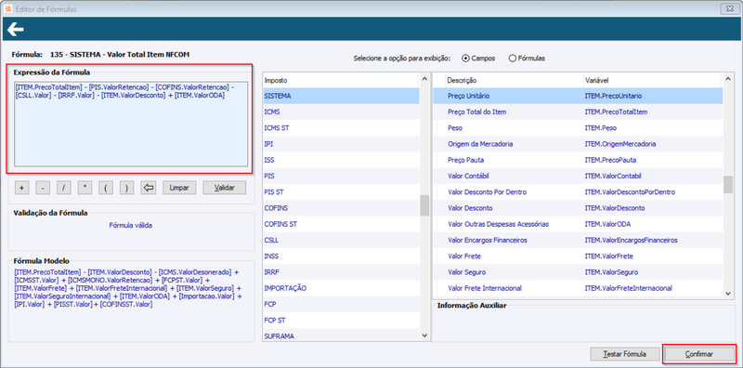Select the Valor Frete row
The width and height of the screenshot is (743, 368).
click(578, 256)
